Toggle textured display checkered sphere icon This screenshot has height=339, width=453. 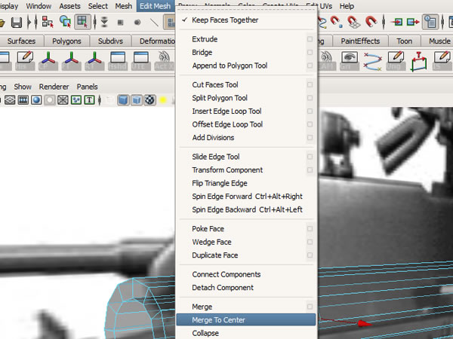149,100
